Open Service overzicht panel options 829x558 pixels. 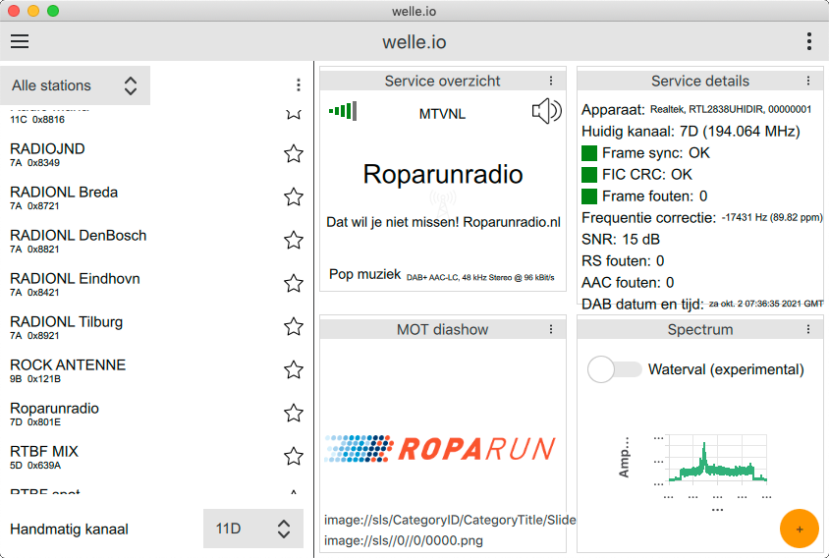551,81
